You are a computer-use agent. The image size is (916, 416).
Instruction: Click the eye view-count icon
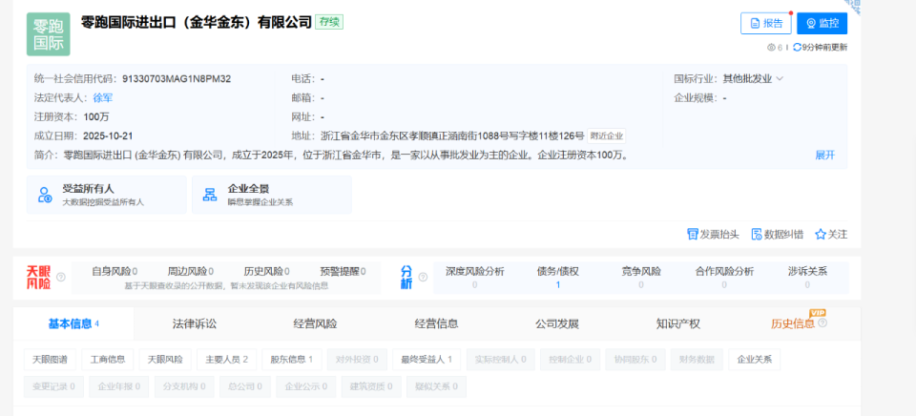tap(771, 48)
